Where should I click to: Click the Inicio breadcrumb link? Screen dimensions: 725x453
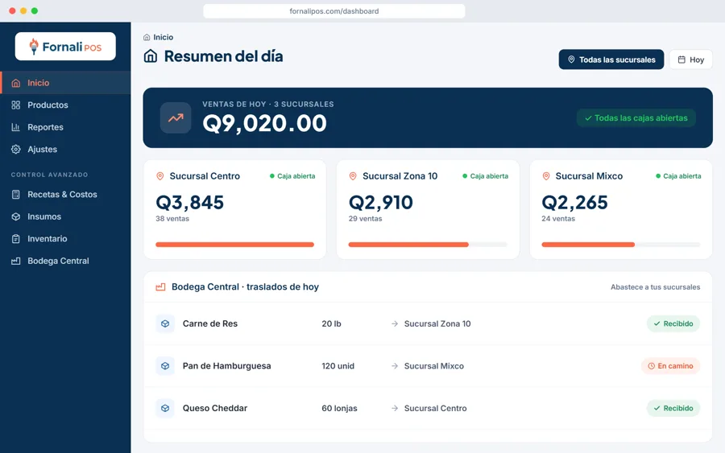click(164, 37)
